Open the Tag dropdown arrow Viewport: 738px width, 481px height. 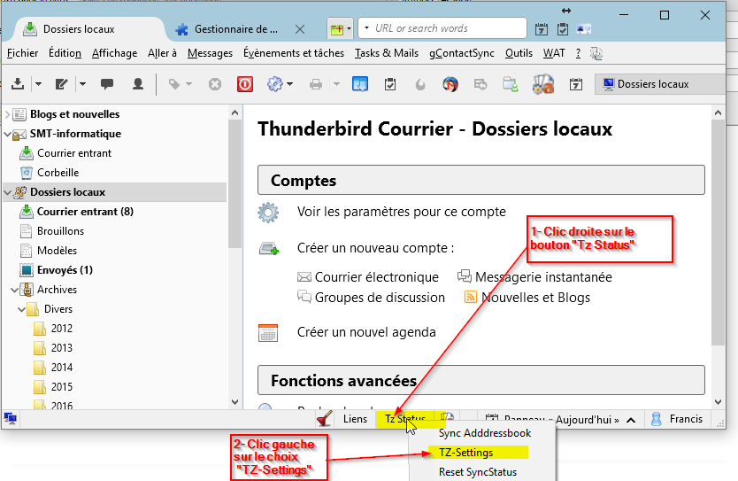coord(189,84)
